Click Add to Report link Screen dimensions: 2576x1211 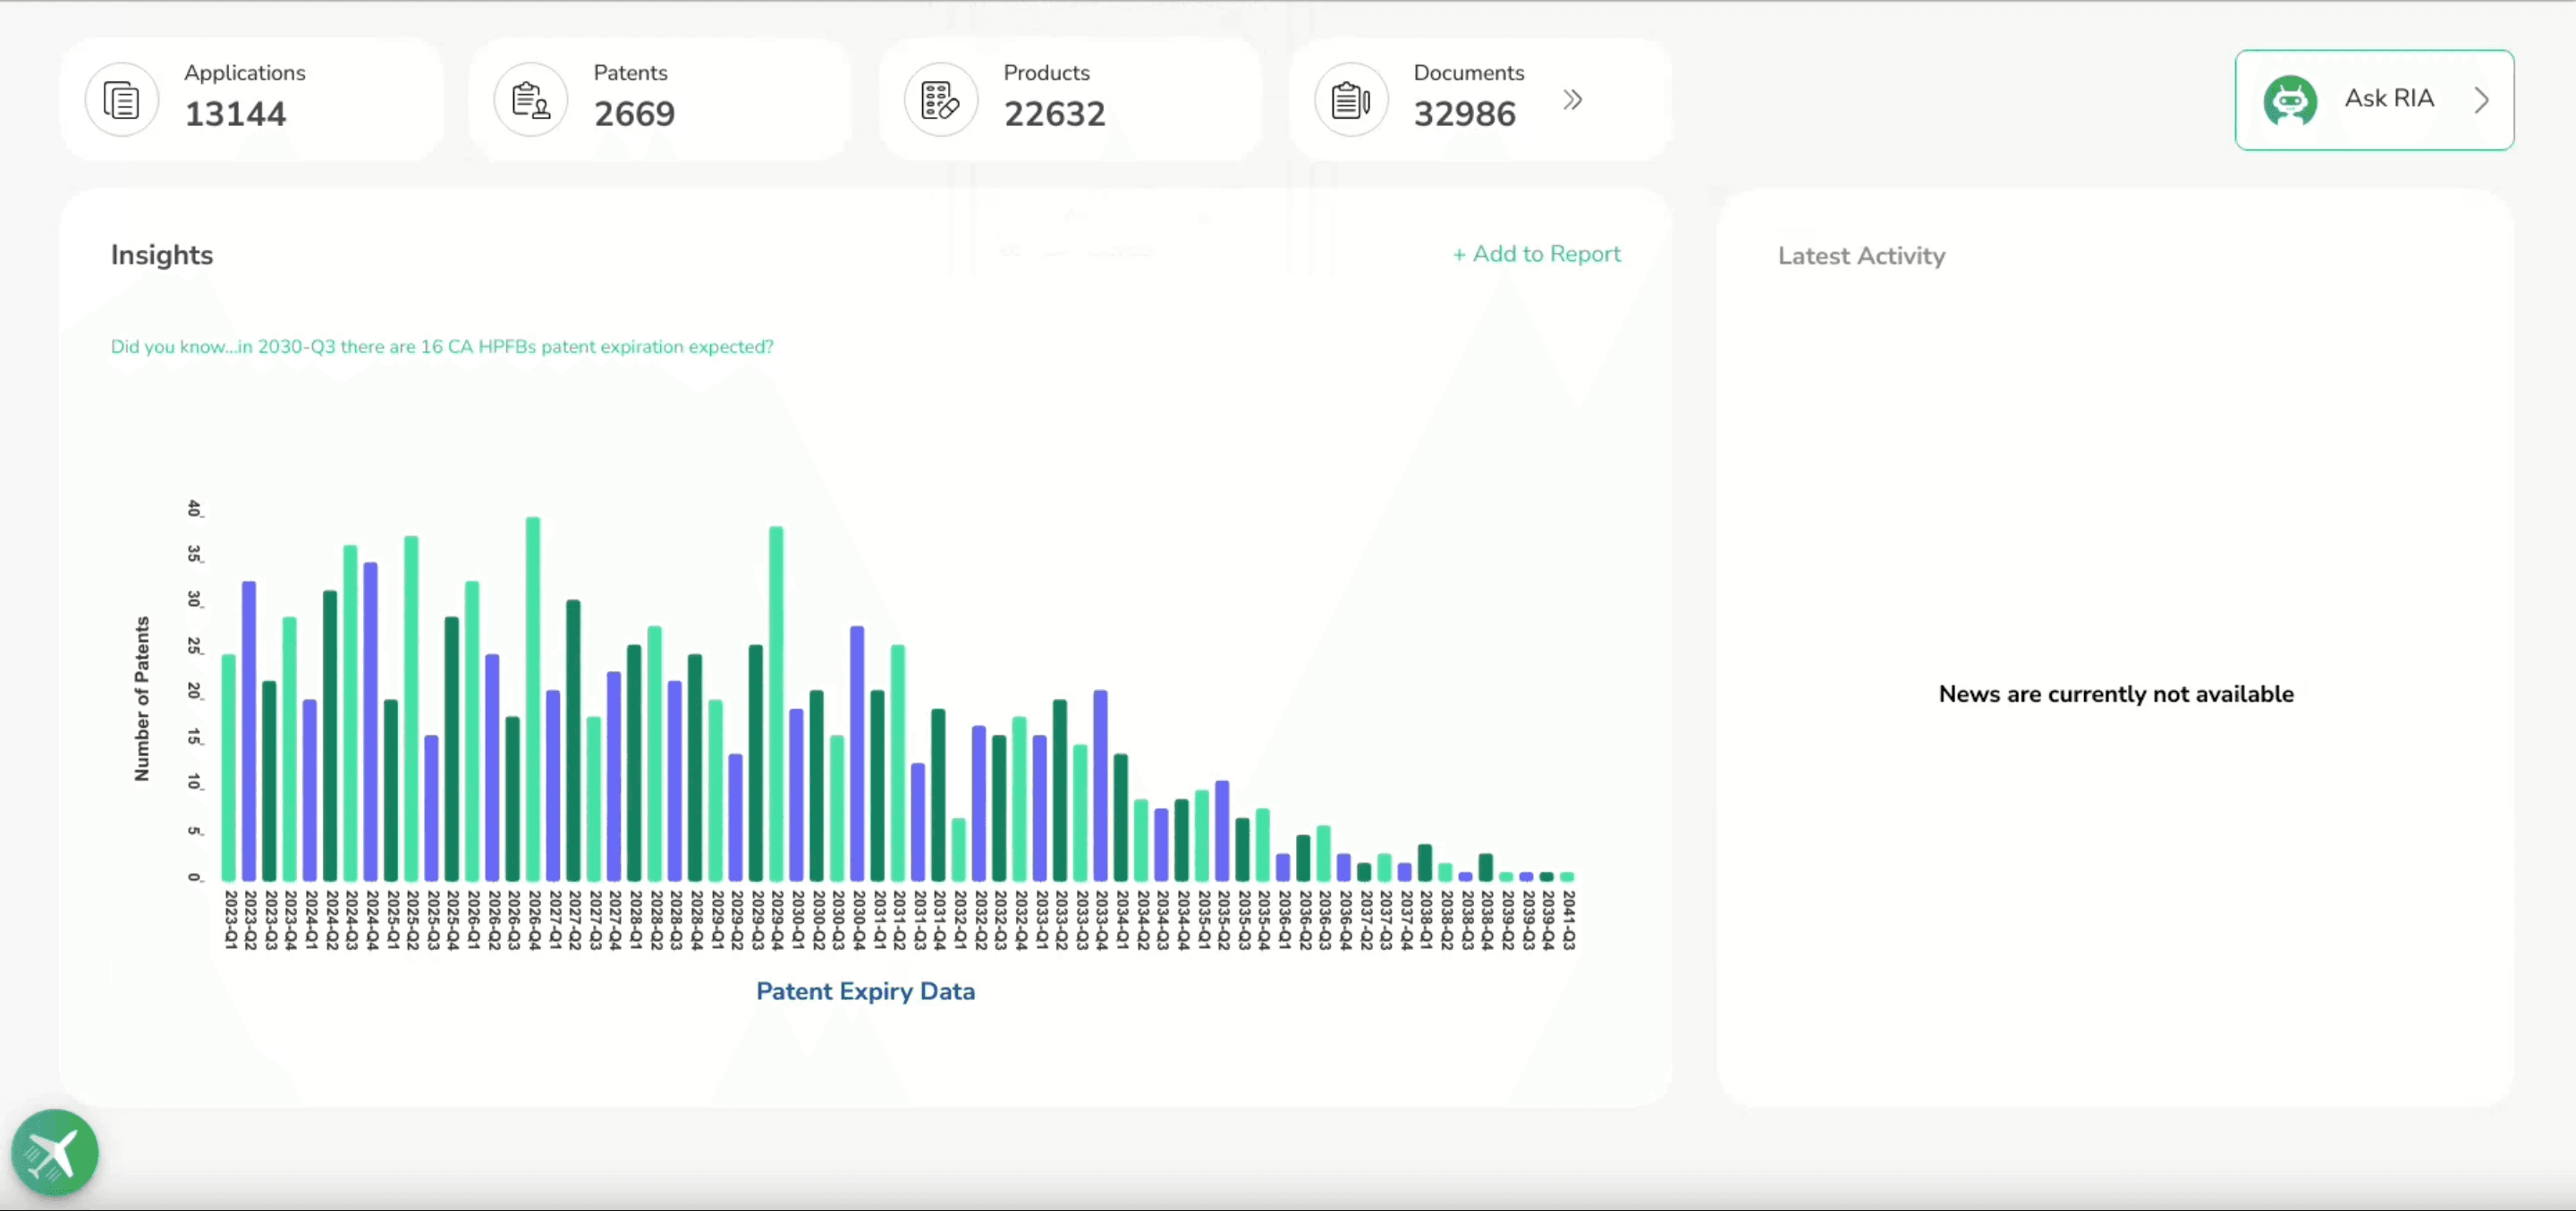(x=1536, y=254)
